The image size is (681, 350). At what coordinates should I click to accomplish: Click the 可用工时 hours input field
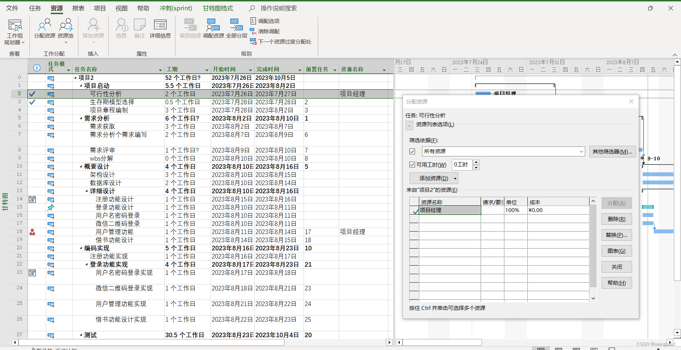coord(462,165)
